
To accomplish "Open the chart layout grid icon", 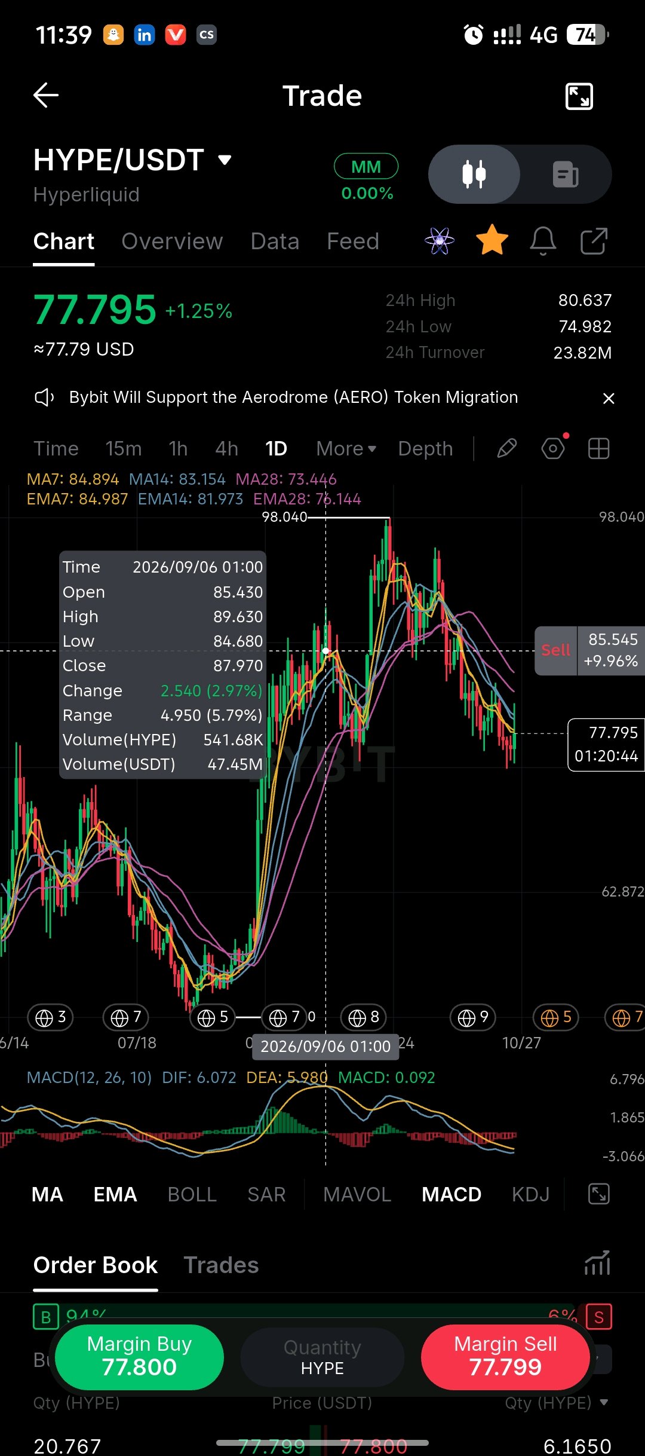I will [598, 448].
